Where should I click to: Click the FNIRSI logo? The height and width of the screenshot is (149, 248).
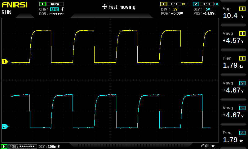15,5
